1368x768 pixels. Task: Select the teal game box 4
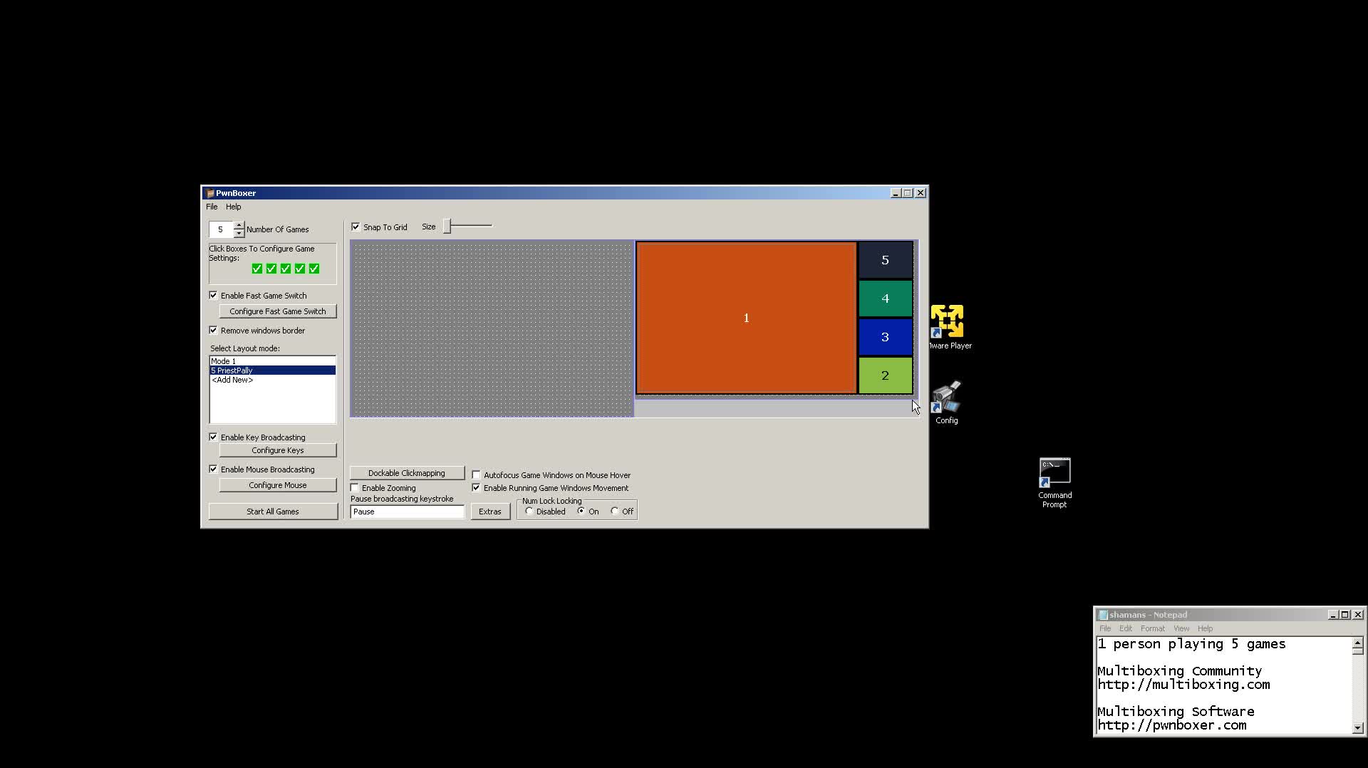pyautogui.click(x=885, y=299)
